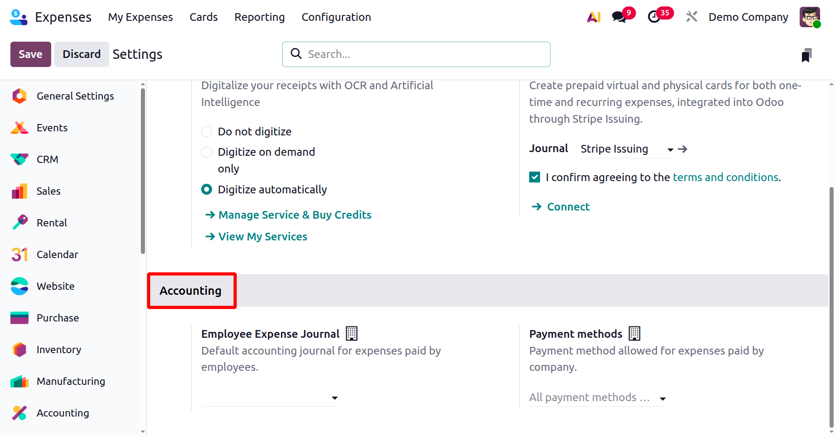The height and width of the screenshot is (436, 835).
Task: Uncheck the terms and conditions checkbox
Action: click(x=535, y=177)
